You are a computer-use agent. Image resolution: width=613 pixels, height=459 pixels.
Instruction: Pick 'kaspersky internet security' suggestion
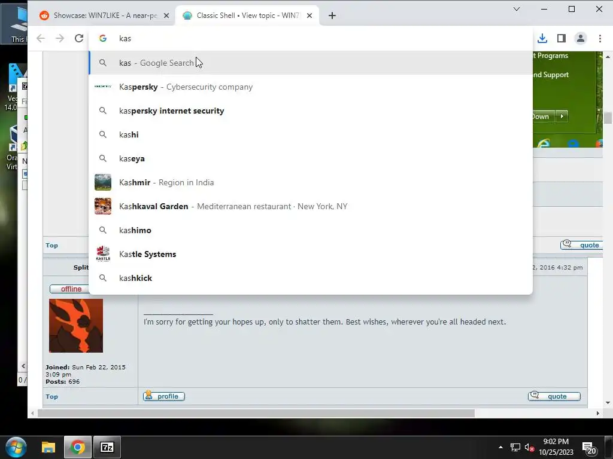(x=311, y=111)
